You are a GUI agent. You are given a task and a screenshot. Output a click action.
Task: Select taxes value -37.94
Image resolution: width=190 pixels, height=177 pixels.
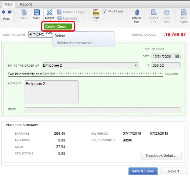(x=60, y=147)
